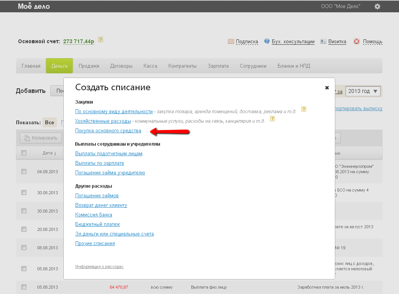The image size is (399, 294).
Task: Select the header checkbox in the table
Action: click(24, 153)
